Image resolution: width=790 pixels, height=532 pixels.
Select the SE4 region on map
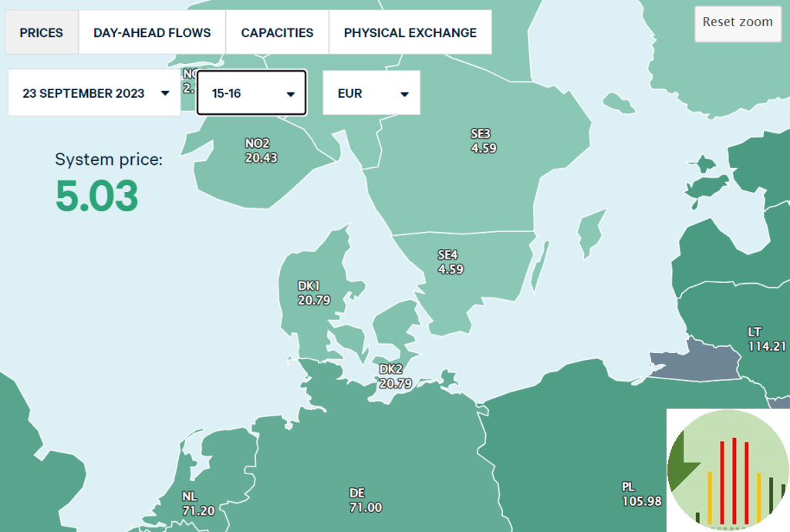451,262
